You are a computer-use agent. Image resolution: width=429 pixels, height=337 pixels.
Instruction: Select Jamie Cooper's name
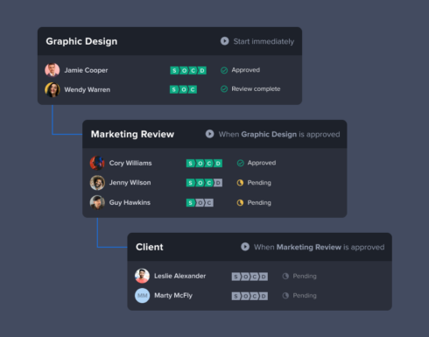pyautogui.click(x=86, y=70)
